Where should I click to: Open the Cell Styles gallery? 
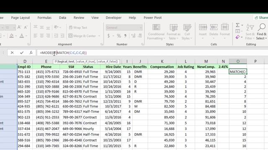187,32
